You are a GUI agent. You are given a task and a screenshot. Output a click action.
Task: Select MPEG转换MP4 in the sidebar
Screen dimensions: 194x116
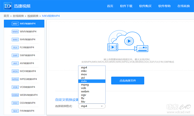(x=24, y=79)
